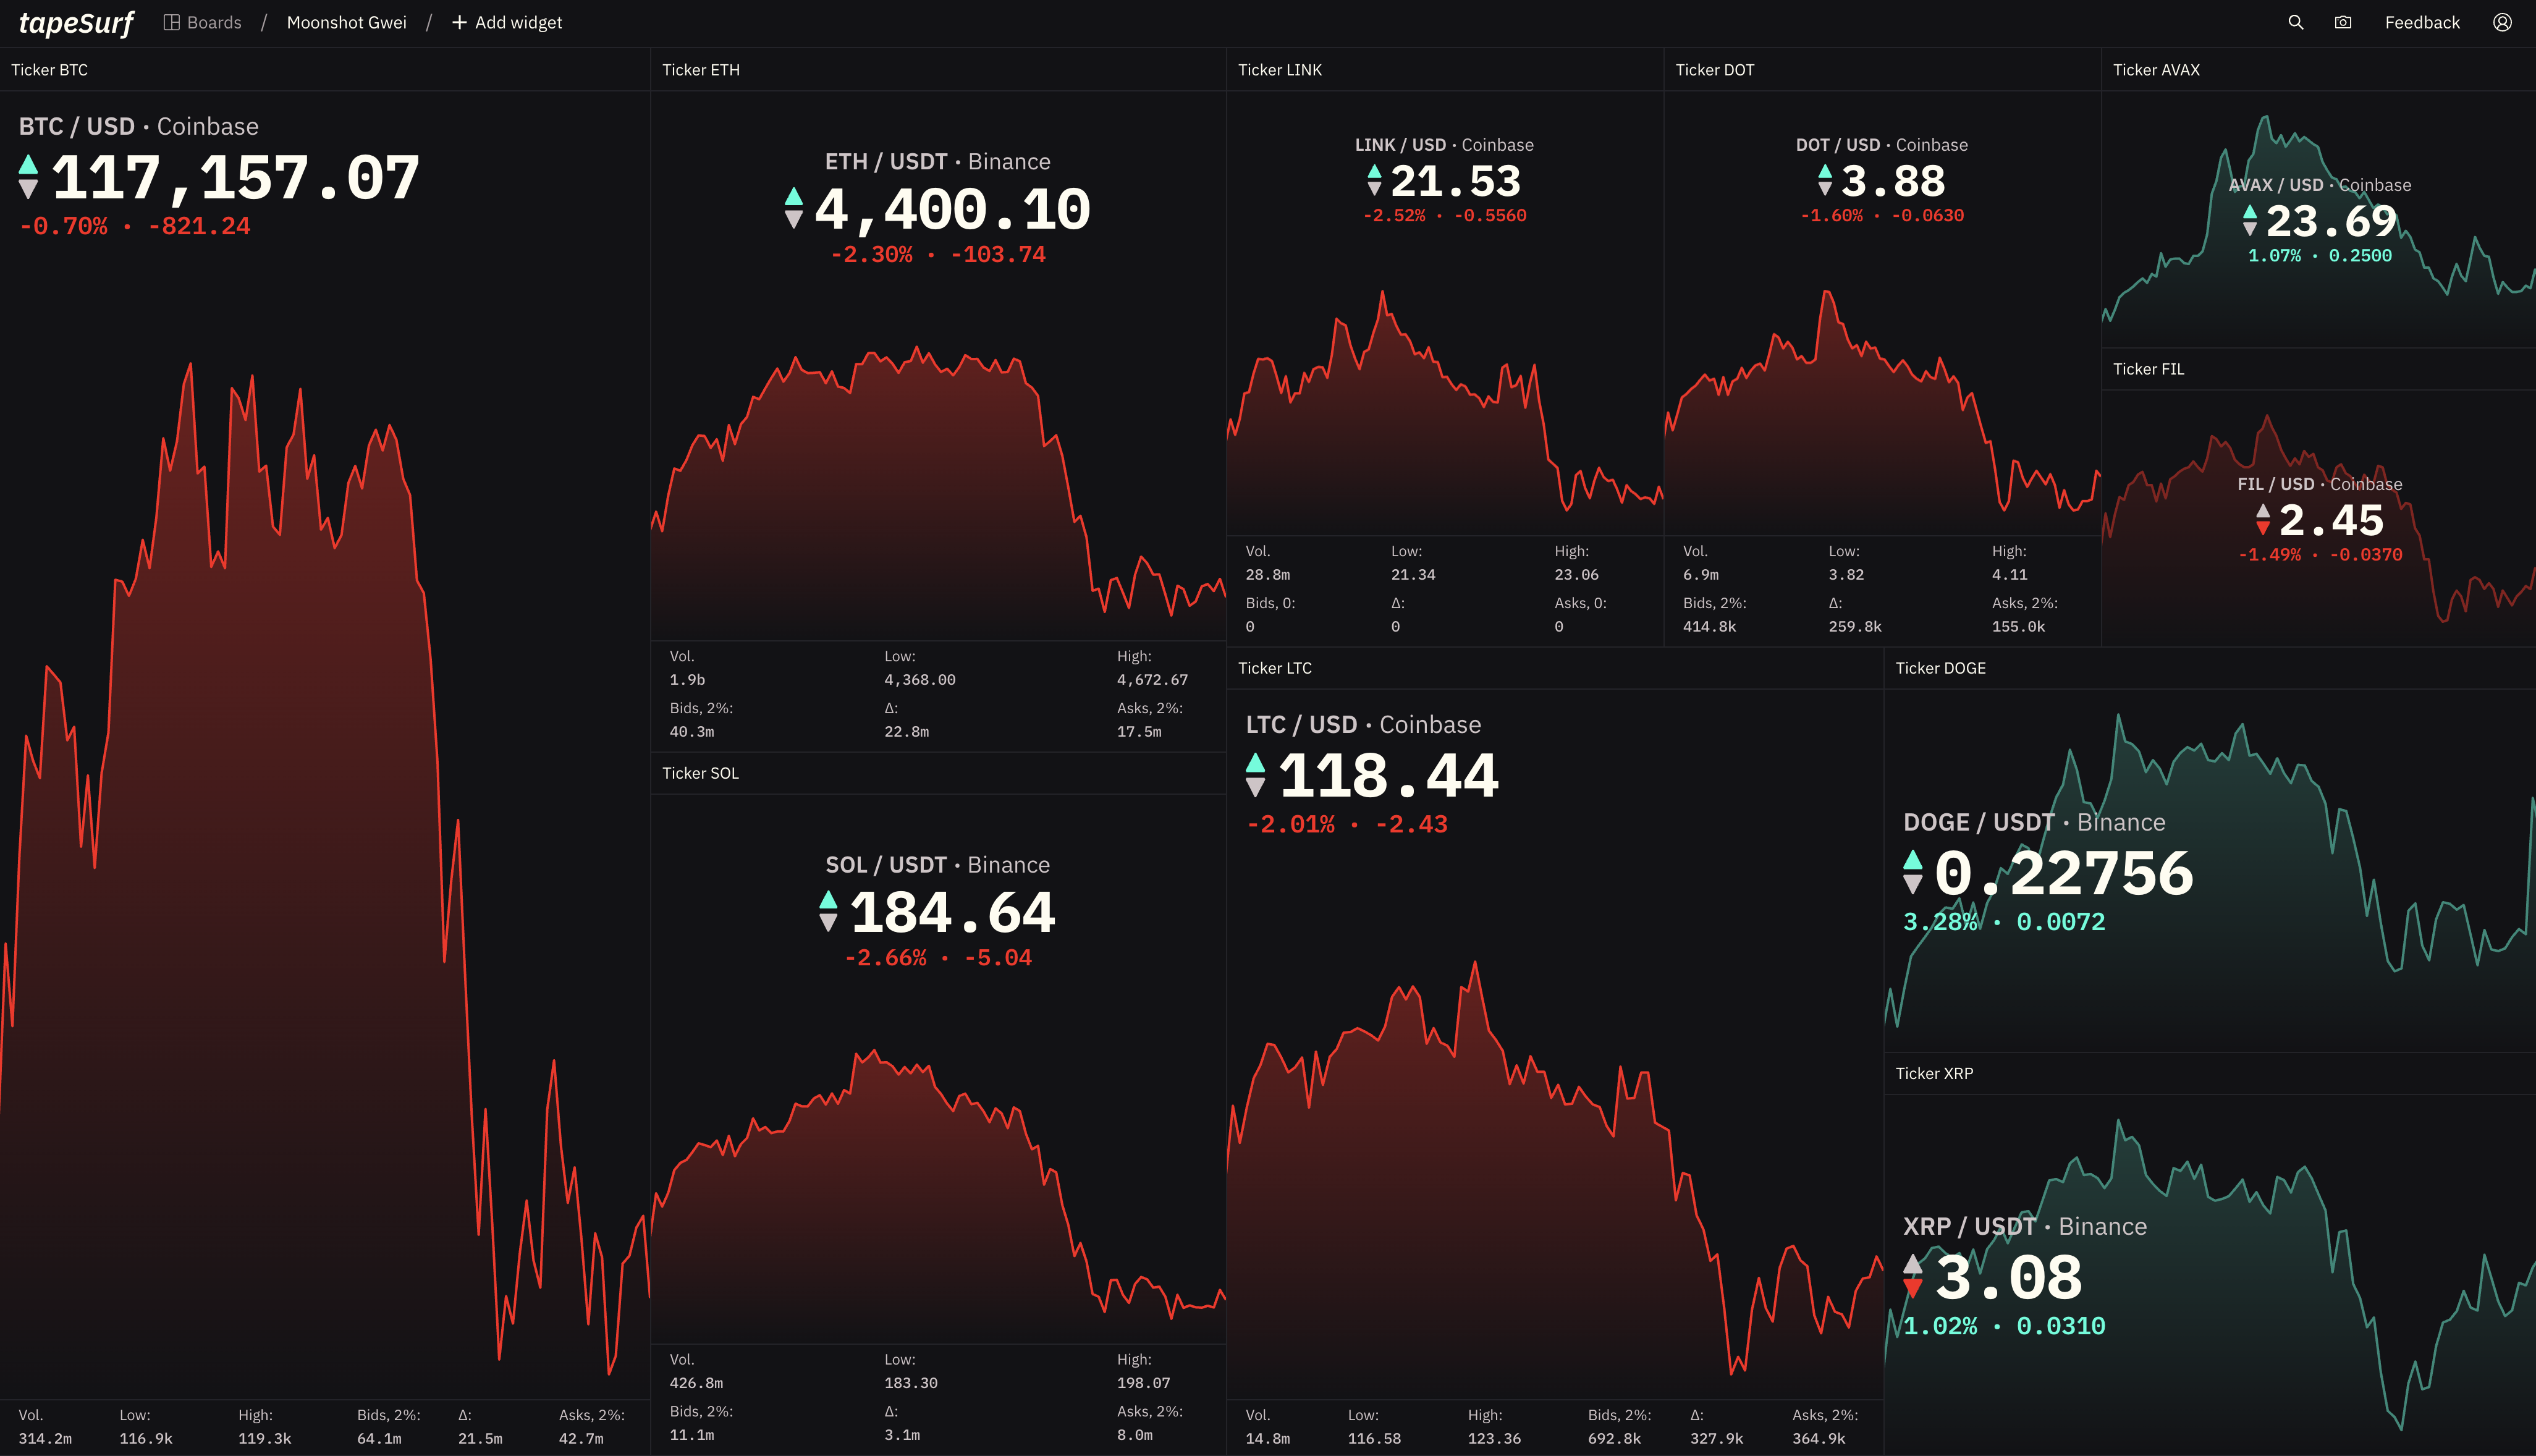Open the SOL / USDT pair selector
The image size is (2536, 1456).
[887, 864]
